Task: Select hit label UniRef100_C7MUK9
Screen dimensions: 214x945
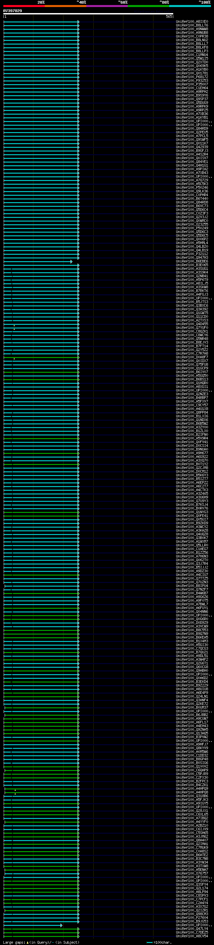Action: [x=192, y=847]
